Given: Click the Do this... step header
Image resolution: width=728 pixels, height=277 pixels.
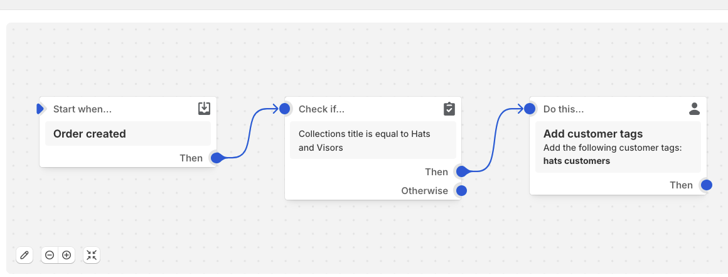Looking at the screenshot, I should click(x=564, y=109).
